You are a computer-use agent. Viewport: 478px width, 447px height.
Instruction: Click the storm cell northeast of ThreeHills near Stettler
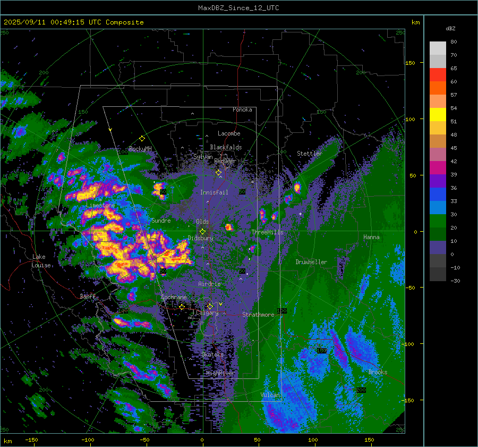tap(297, 187)
